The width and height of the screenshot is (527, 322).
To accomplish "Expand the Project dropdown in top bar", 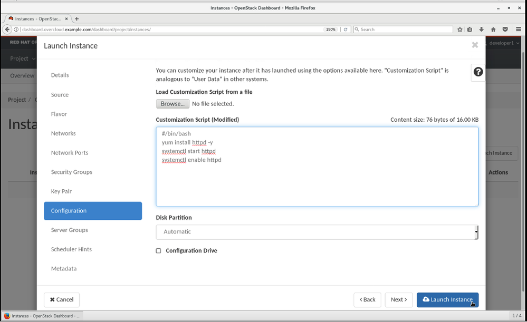I will [22, 58].
